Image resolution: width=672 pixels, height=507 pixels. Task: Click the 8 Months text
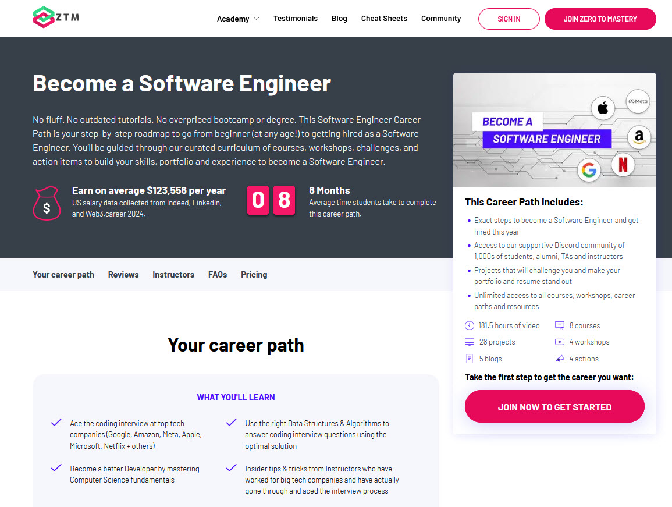point(329,190)
